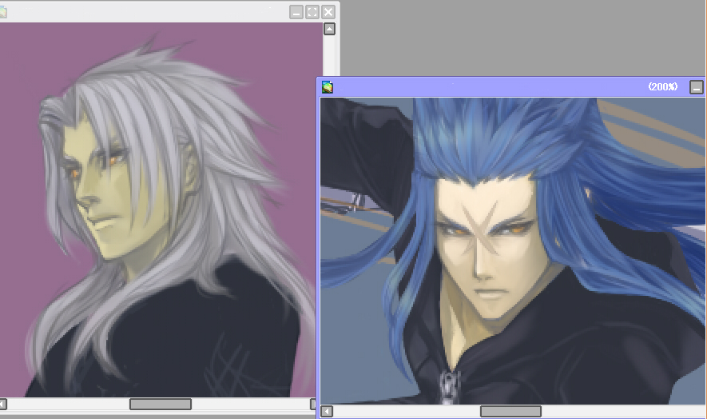Click the app icon in the 200% window title bar
This screenshot has height=419, width=707.
(x=328, y=86)
